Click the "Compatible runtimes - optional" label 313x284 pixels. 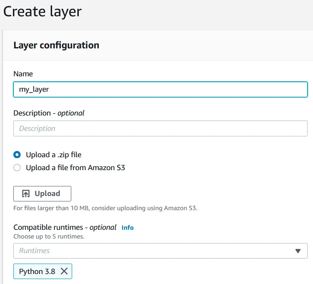pyautogui.click(x=65, y=227)
